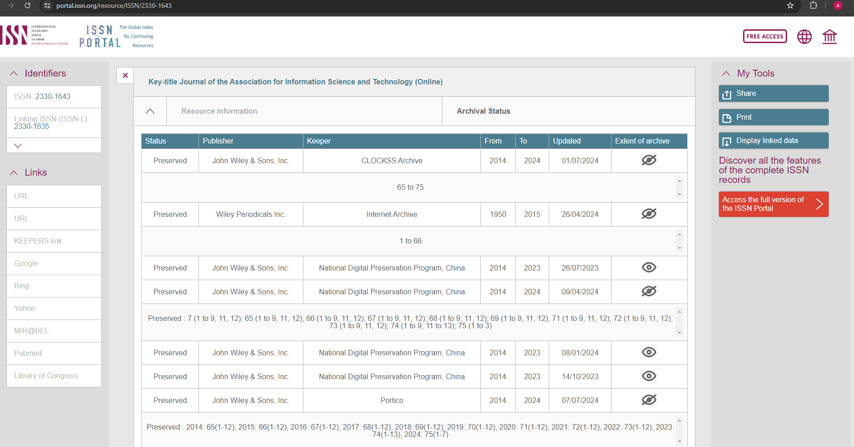Open the Share tool
Viewport: 854px width, 447px height.
(x=773, y=94)
